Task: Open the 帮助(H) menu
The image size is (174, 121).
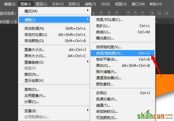Action: click(x=156, y=4)
